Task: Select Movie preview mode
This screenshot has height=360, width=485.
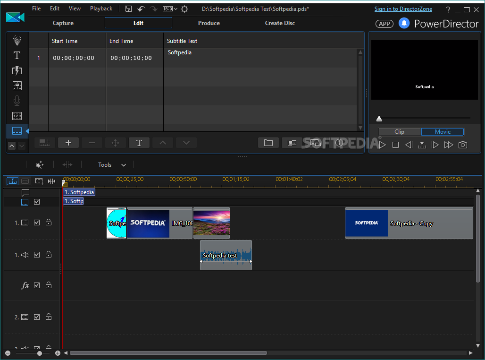Action: (443, 132)
